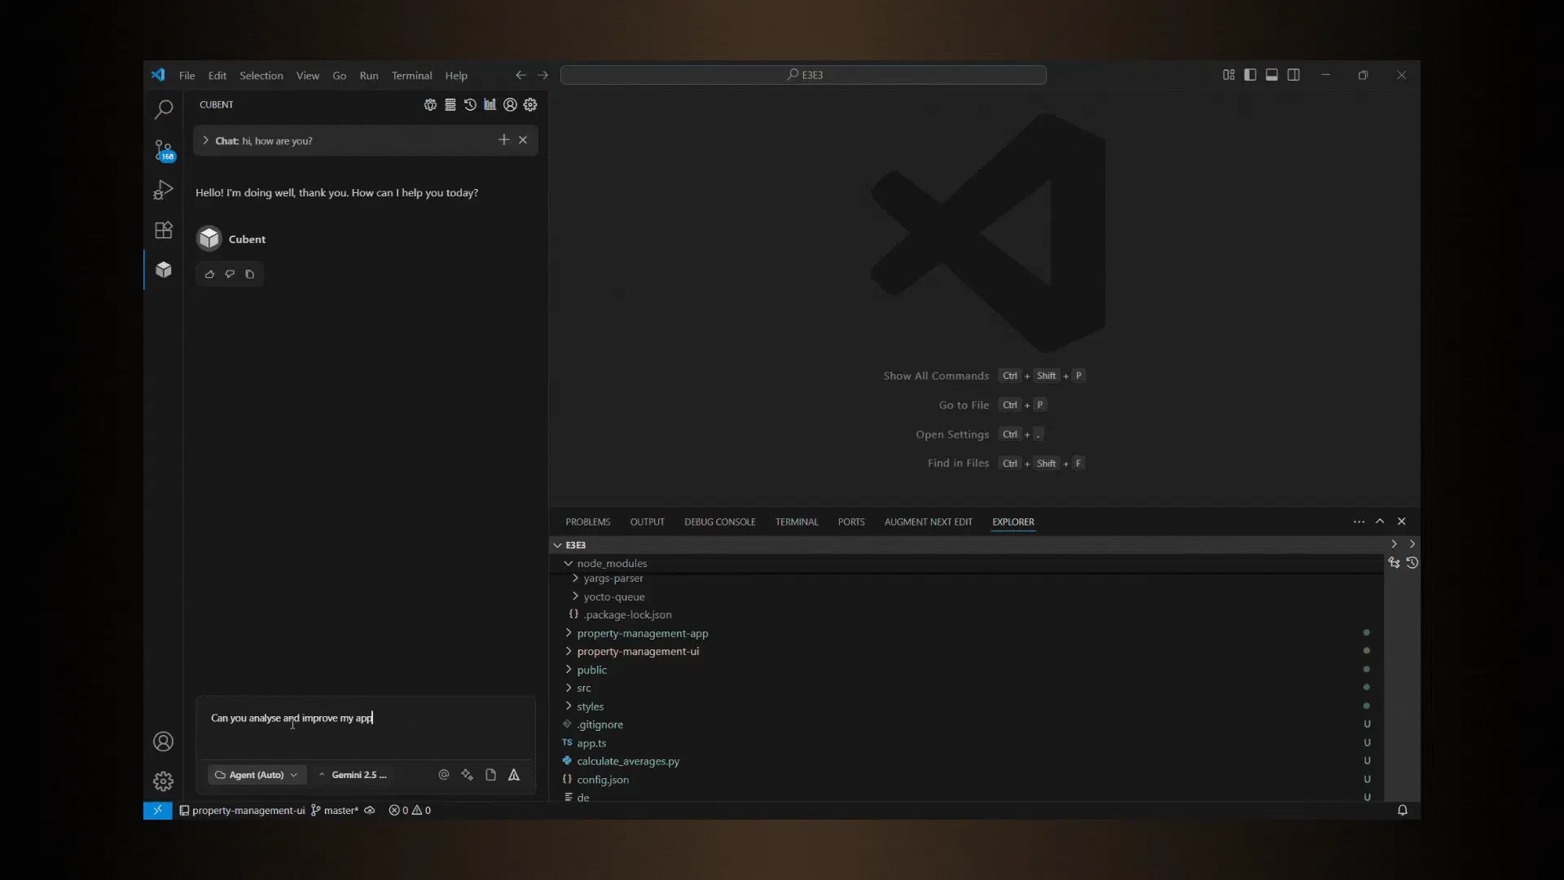Send the message with the arrow icon
The width and height of the screenshot is (1564, 880).
[x=514, y=775]
